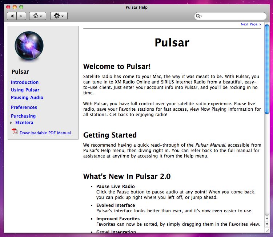Open the gear action menu
Image resolution: width=273 pixels, height=237 pixels.
pos(59,16)
